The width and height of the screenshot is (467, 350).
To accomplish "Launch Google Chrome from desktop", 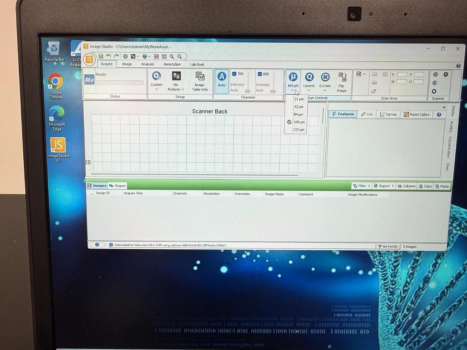I will click(55, 86).
